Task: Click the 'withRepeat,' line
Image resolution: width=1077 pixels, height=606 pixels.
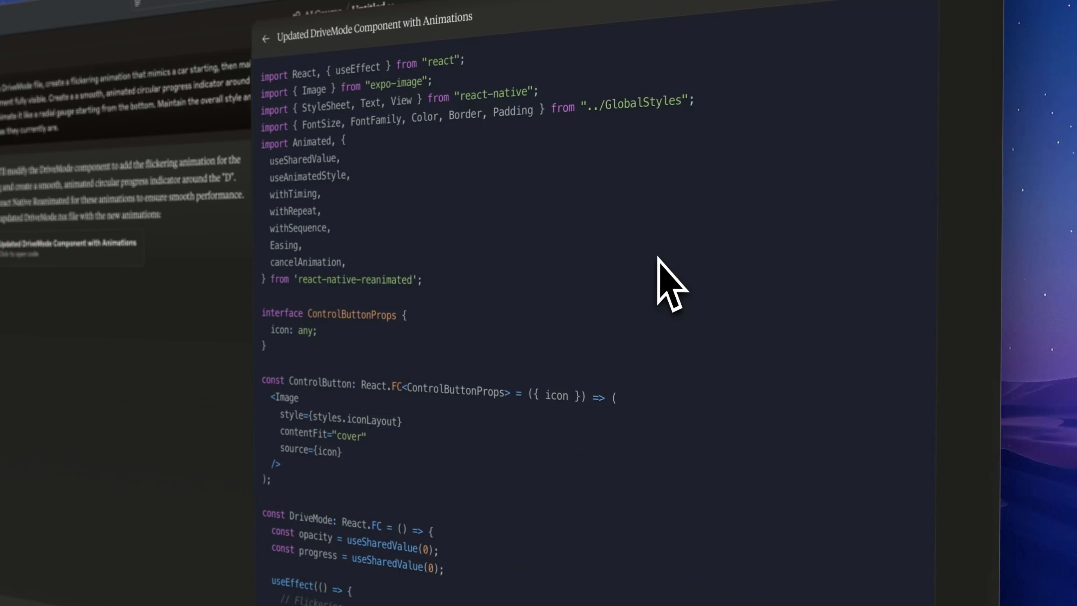Action: pyautogui.click(x=295, y=211)
